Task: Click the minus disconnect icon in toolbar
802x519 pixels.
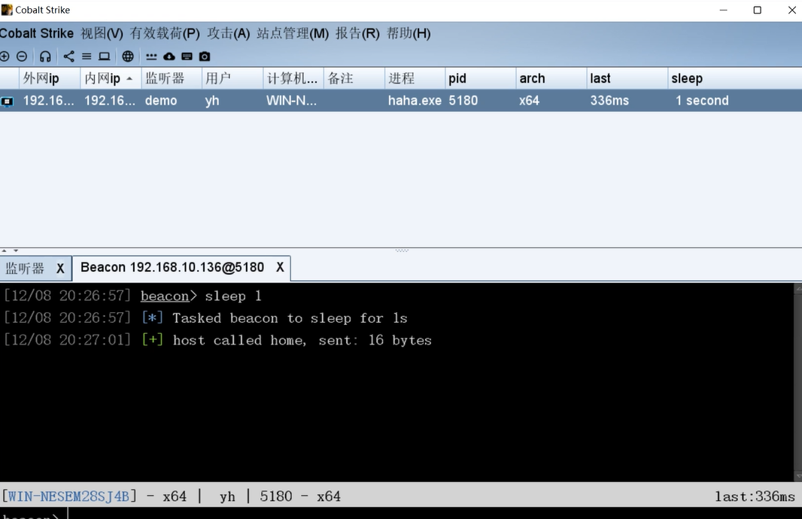Action: tap(22, 56)
